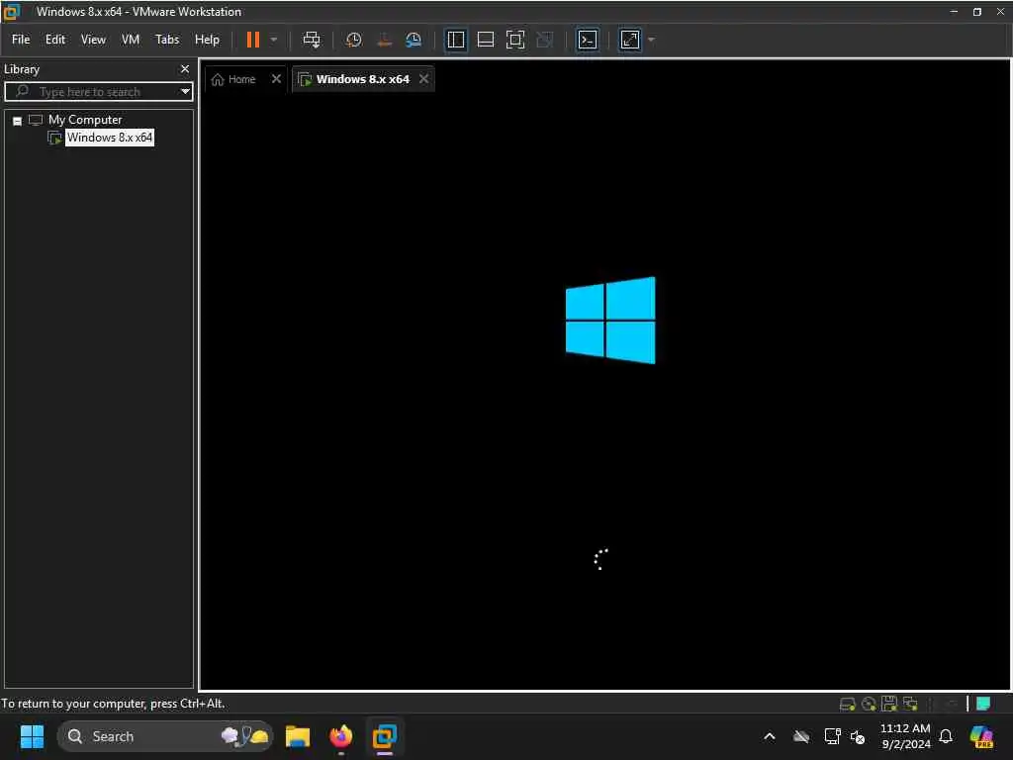Collapse the My Computer tree node
The image size is (1013, 760).
click(x=18, y=121)
